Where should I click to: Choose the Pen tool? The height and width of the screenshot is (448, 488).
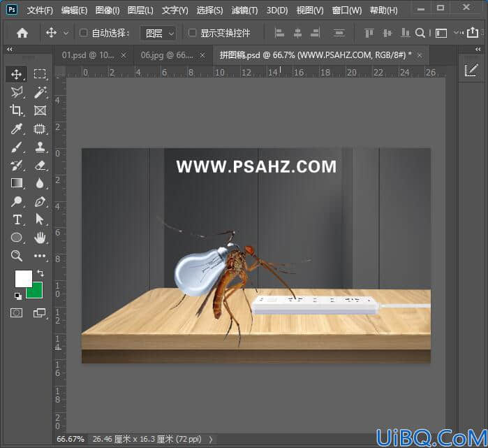coord(40,201)
